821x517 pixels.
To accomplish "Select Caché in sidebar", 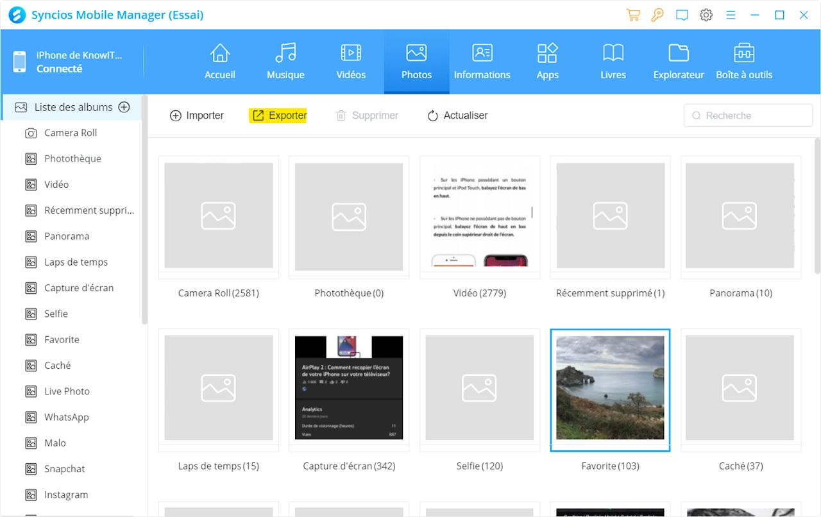I will (71, 365).
